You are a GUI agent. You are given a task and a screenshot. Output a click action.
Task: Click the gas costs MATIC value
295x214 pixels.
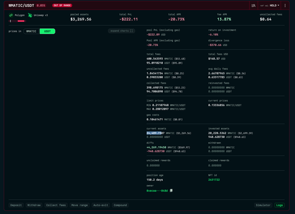coord(155,120)
